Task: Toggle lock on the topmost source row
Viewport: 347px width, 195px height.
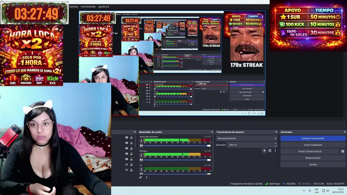Action: [131, 138]
